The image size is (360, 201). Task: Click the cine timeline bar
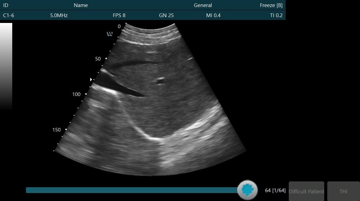(132, 190)
